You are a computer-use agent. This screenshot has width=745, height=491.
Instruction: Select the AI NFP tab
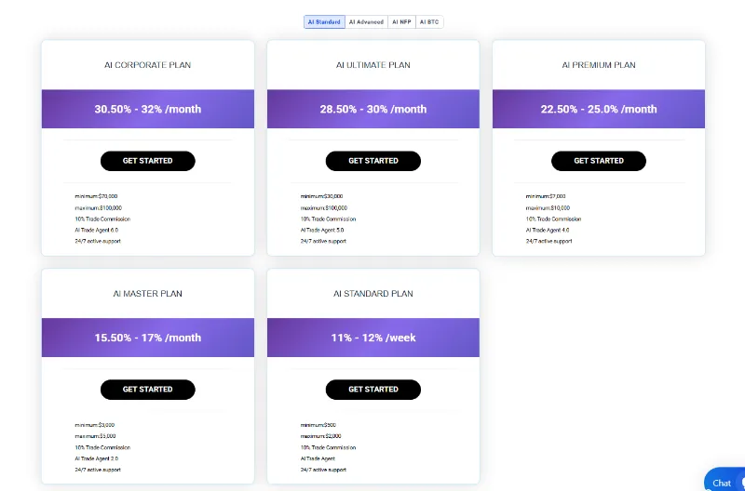(x=401, y=21)
